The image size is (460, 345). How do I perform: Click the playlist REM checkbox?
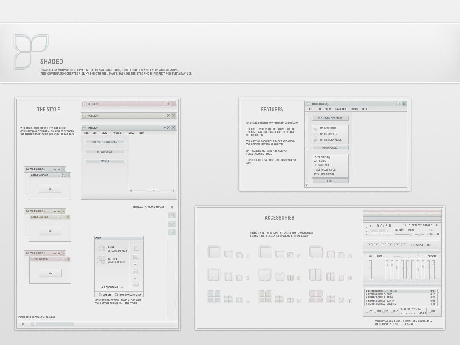375,311
